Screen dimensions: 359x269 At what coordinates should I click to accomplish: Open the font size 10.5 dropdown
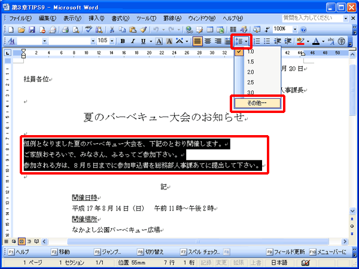pyautogui.click(x=112, y=41)
